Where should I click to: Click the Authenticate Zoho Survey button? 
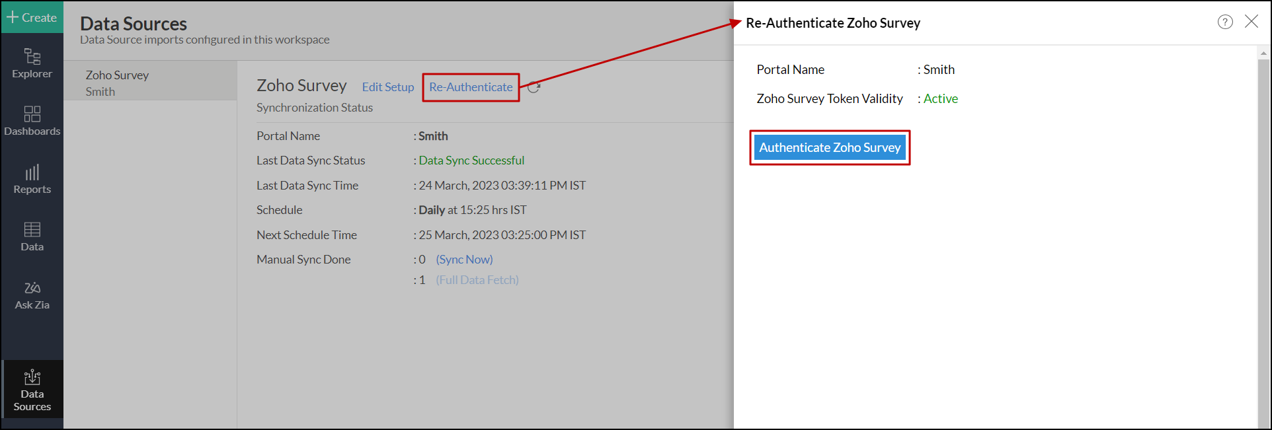(830, 147)
